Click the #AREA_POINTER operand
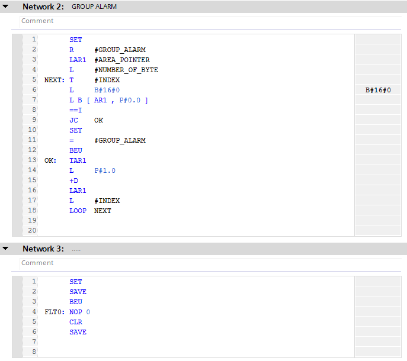The height and width of the screenshot is (361, 407). pyautogui.click(x=121, y=60)
